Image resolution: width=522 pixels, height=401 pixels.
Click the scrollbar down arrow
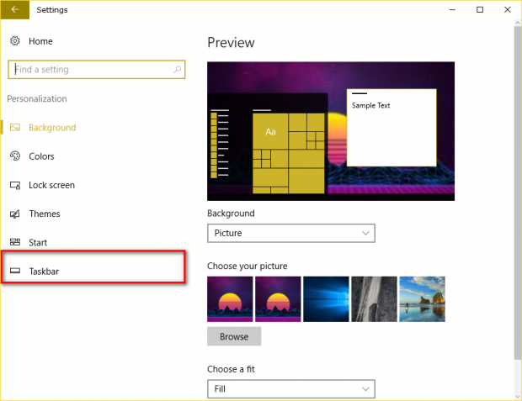pyautogui.click(x=518, y=397)
